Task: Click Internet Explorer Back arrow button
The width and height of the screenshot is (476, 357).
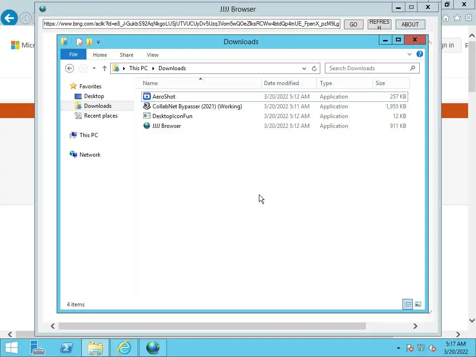Action: point(9,18)
